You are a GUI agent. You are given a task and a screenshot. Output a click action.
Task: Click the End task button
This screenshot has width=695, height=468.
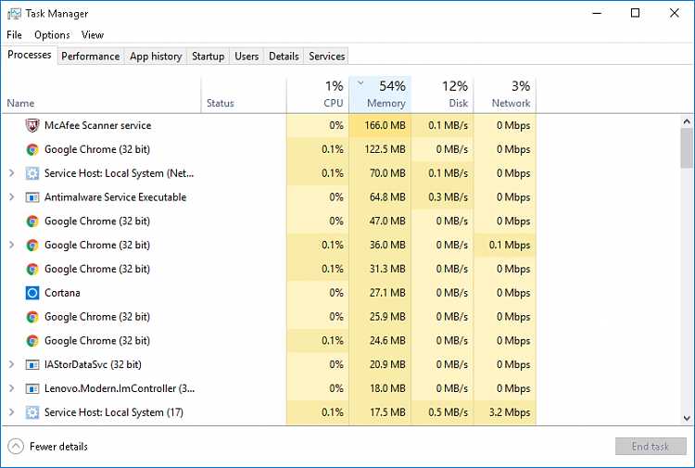(x=651, y=447)
